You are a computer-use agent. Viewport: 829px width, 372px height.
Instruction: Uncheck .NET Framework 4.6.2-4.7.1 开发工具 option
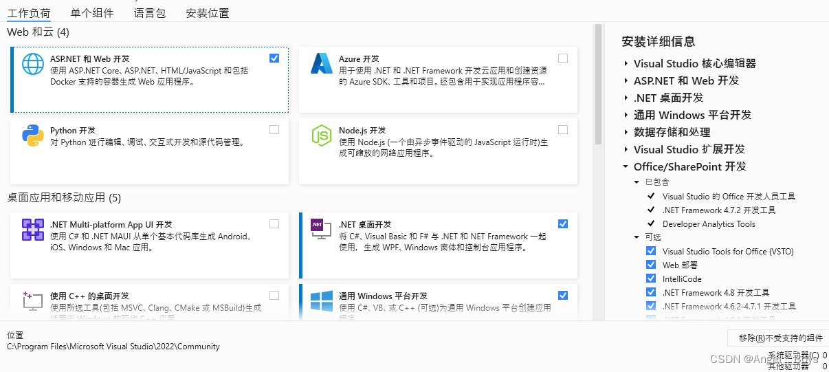point(651,306)
